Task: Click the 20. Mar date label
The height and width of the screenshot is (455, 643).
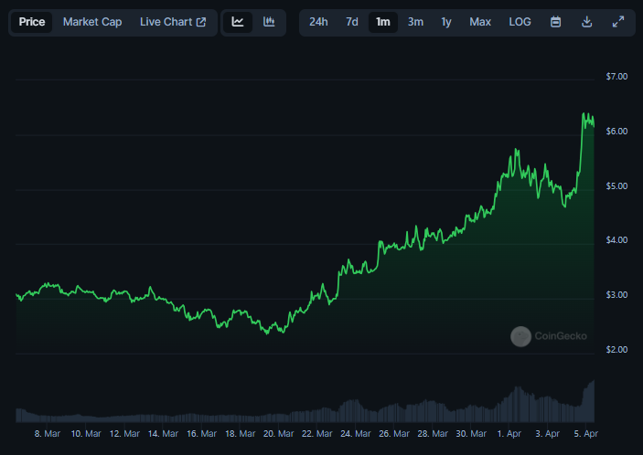Action: (x=278, y=434)
